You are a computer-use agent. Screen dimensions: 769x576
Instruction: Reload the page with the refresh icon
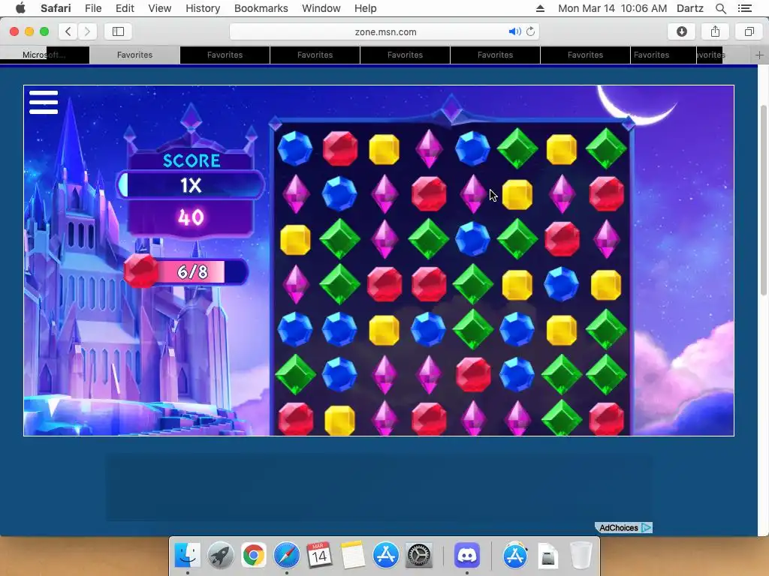pos(530,31)
